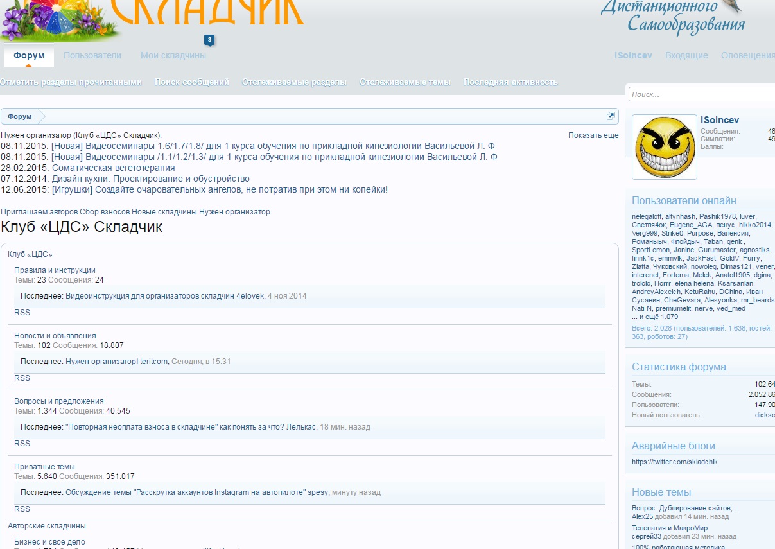Open user сергей33 in Новые темы

coord(647,536)
